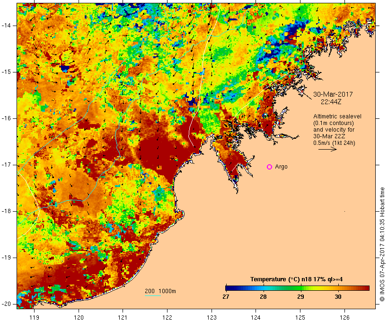The image size is (388, 322).
Task: Click the '0.5m/s (1kt 24h)' scale text
Action: pyautogui.click(x=334, y=143)
